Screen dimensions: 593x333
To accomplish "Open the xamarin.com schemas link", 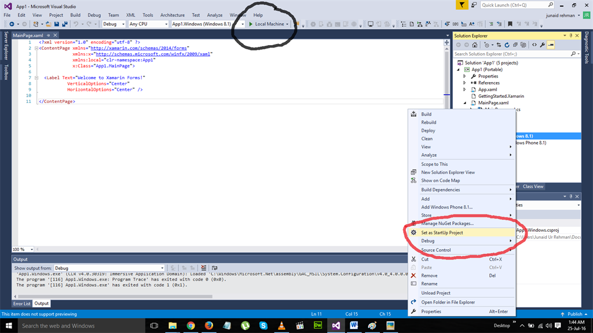I will [138, 49].
